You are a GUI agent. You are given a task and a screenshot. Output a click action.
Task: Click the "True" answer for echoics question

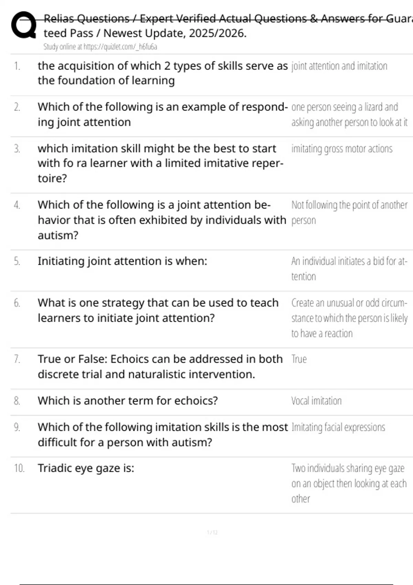tap(299, 359)
